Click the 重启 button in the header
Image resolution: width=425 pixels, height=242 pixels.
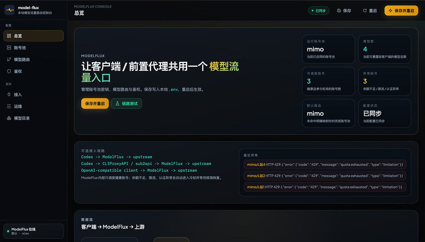coord(370,10)
